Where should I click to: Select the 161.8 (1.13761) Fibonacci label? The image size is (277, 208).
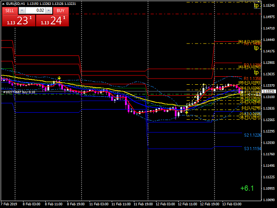[x=250, y=67]
